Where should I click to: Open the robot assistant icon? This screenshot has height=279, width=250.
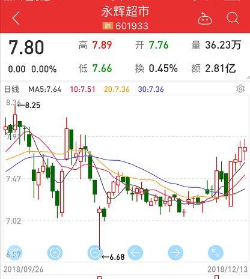click(x=205, y=19)
